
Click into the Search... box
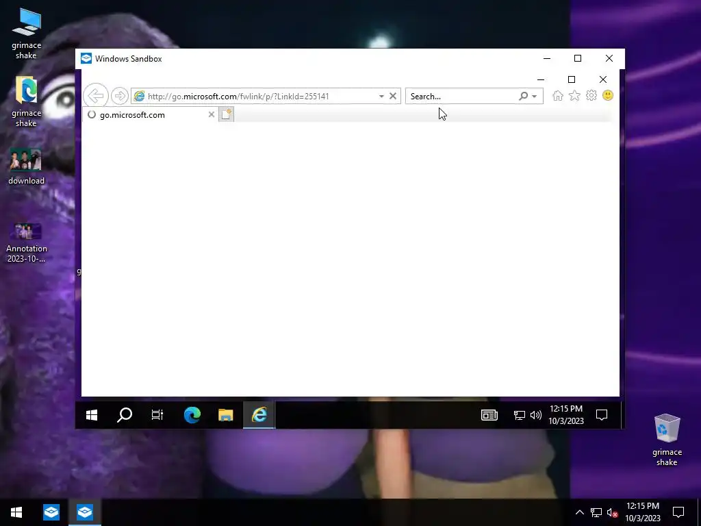(461, 96)
